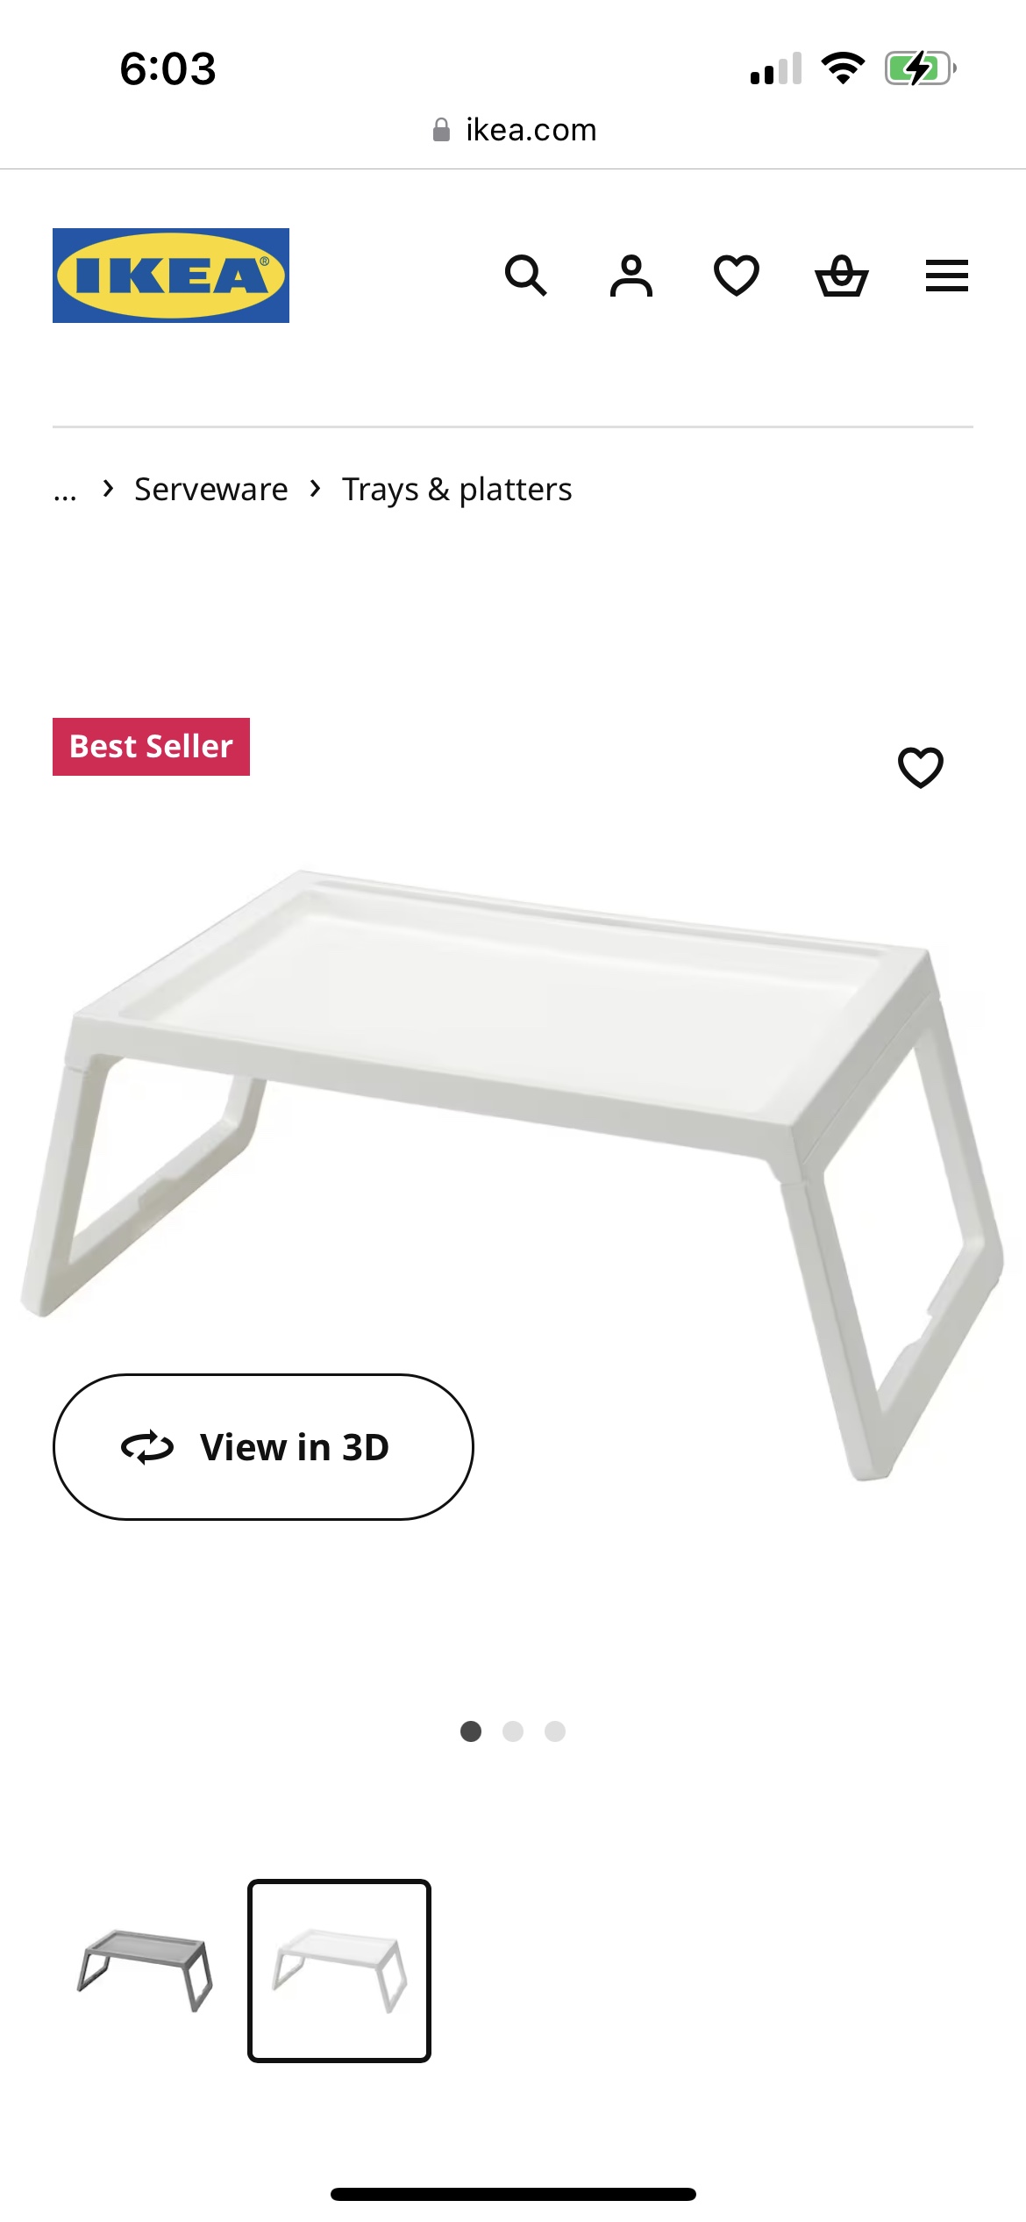The image size is (1026, 2222).
Task: Open the shopping basket icon
Action: (842, 276)
